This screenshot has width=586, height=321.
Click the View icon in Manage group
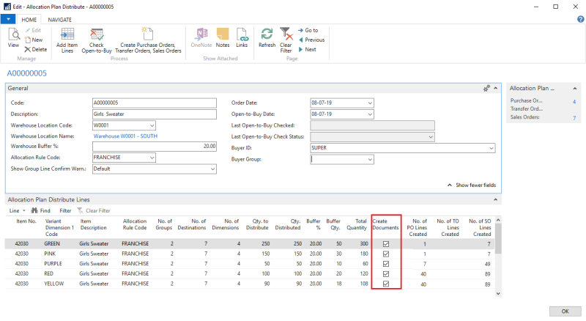(x=13, y=37)
